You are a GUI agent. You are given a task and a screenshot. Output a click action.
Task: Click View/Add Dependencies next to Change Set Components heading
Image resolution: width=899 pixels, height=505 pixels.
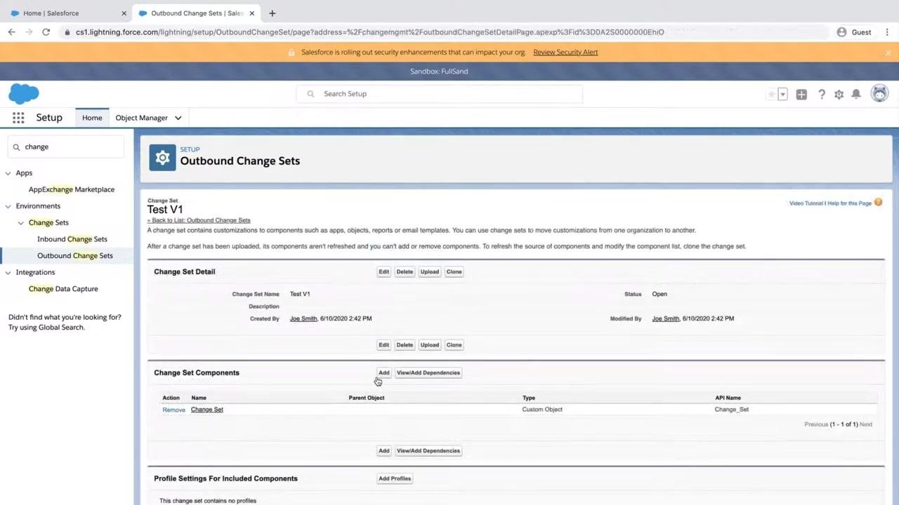click(428, 373)
